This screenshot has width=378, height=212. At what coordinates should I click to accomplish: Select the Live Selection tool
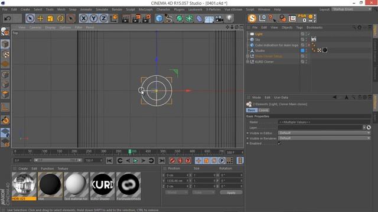pyautogui.click(x=30, y=18)
